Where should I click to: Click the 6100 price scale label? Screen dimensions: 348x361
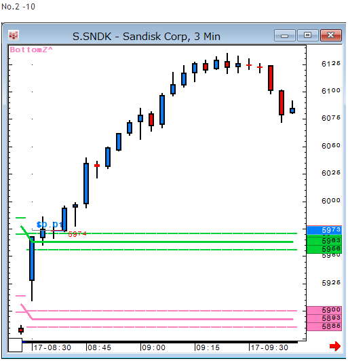coord(331,91)
